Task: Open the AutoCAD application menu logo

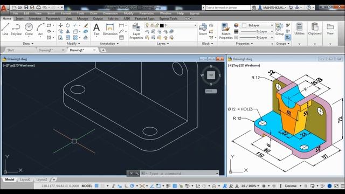Action: coord(4,9)
